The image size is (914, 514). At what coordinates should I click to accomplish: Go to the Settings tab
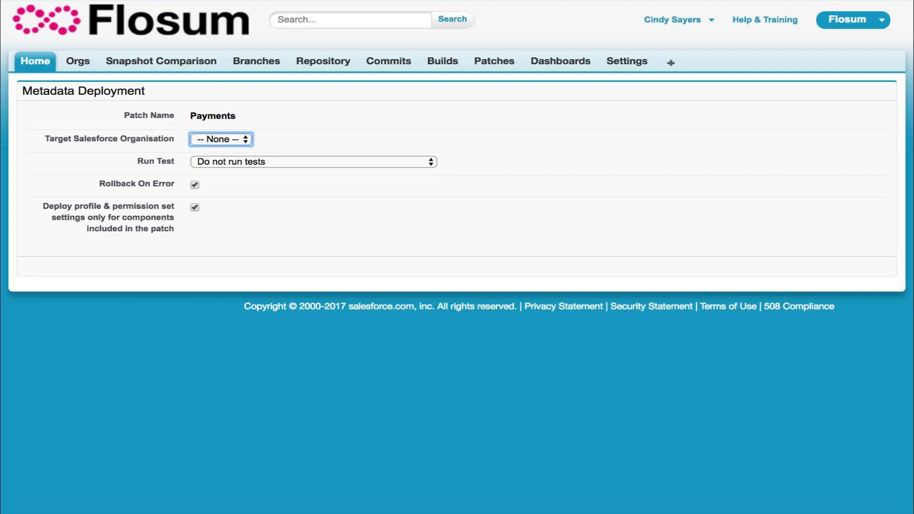pyautogui.click(x=626, y=61)
